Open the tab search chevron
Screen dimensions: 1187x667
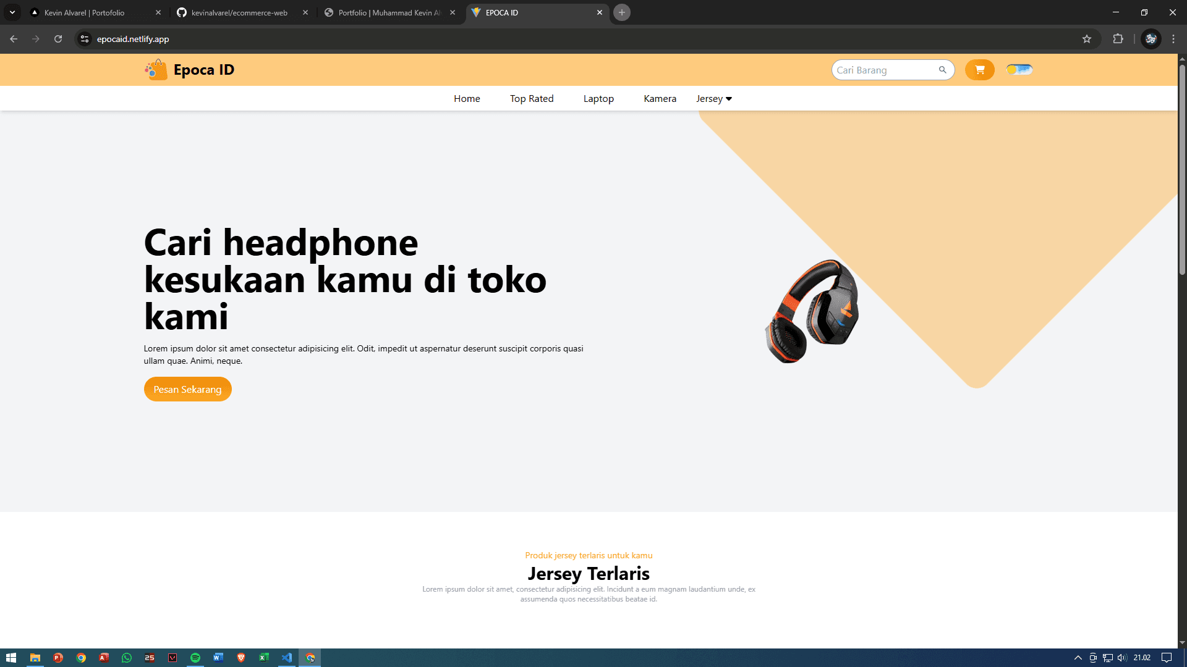12,12
